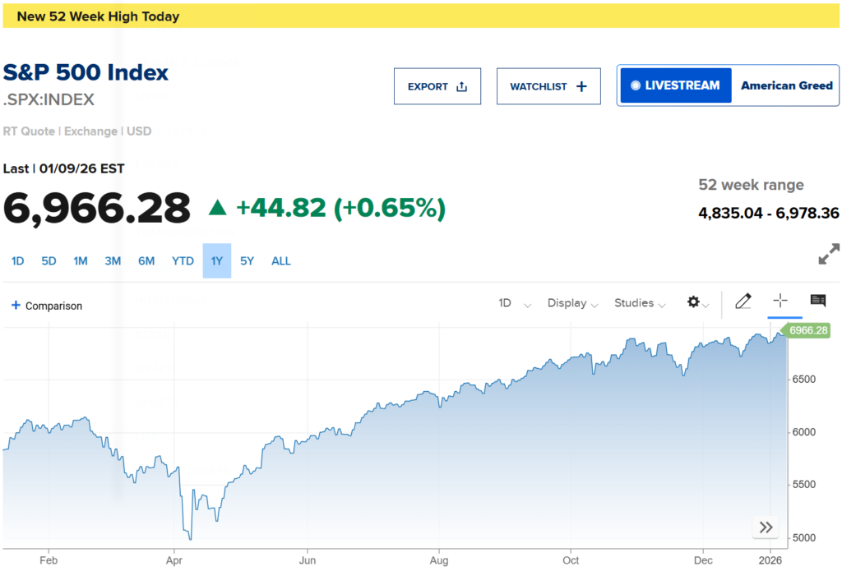The width and height of the screenshot is (842, 571).
Task: Expand the Studies dropdown
Action: pos(640,303)
